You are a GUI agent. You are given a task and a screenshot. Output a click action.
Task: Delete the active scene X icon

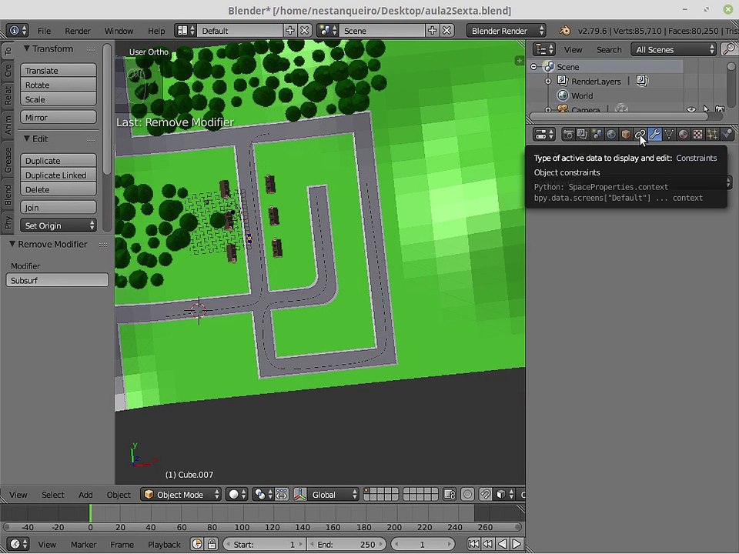[446, 31]
